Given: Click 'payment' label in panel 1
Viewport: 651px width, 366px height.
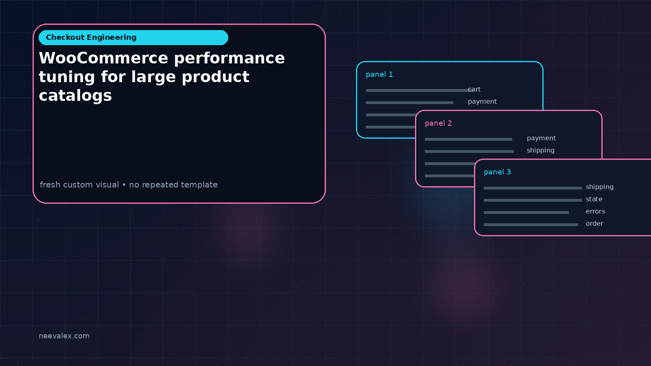Looking at the screenshot, I should [482, 102].
